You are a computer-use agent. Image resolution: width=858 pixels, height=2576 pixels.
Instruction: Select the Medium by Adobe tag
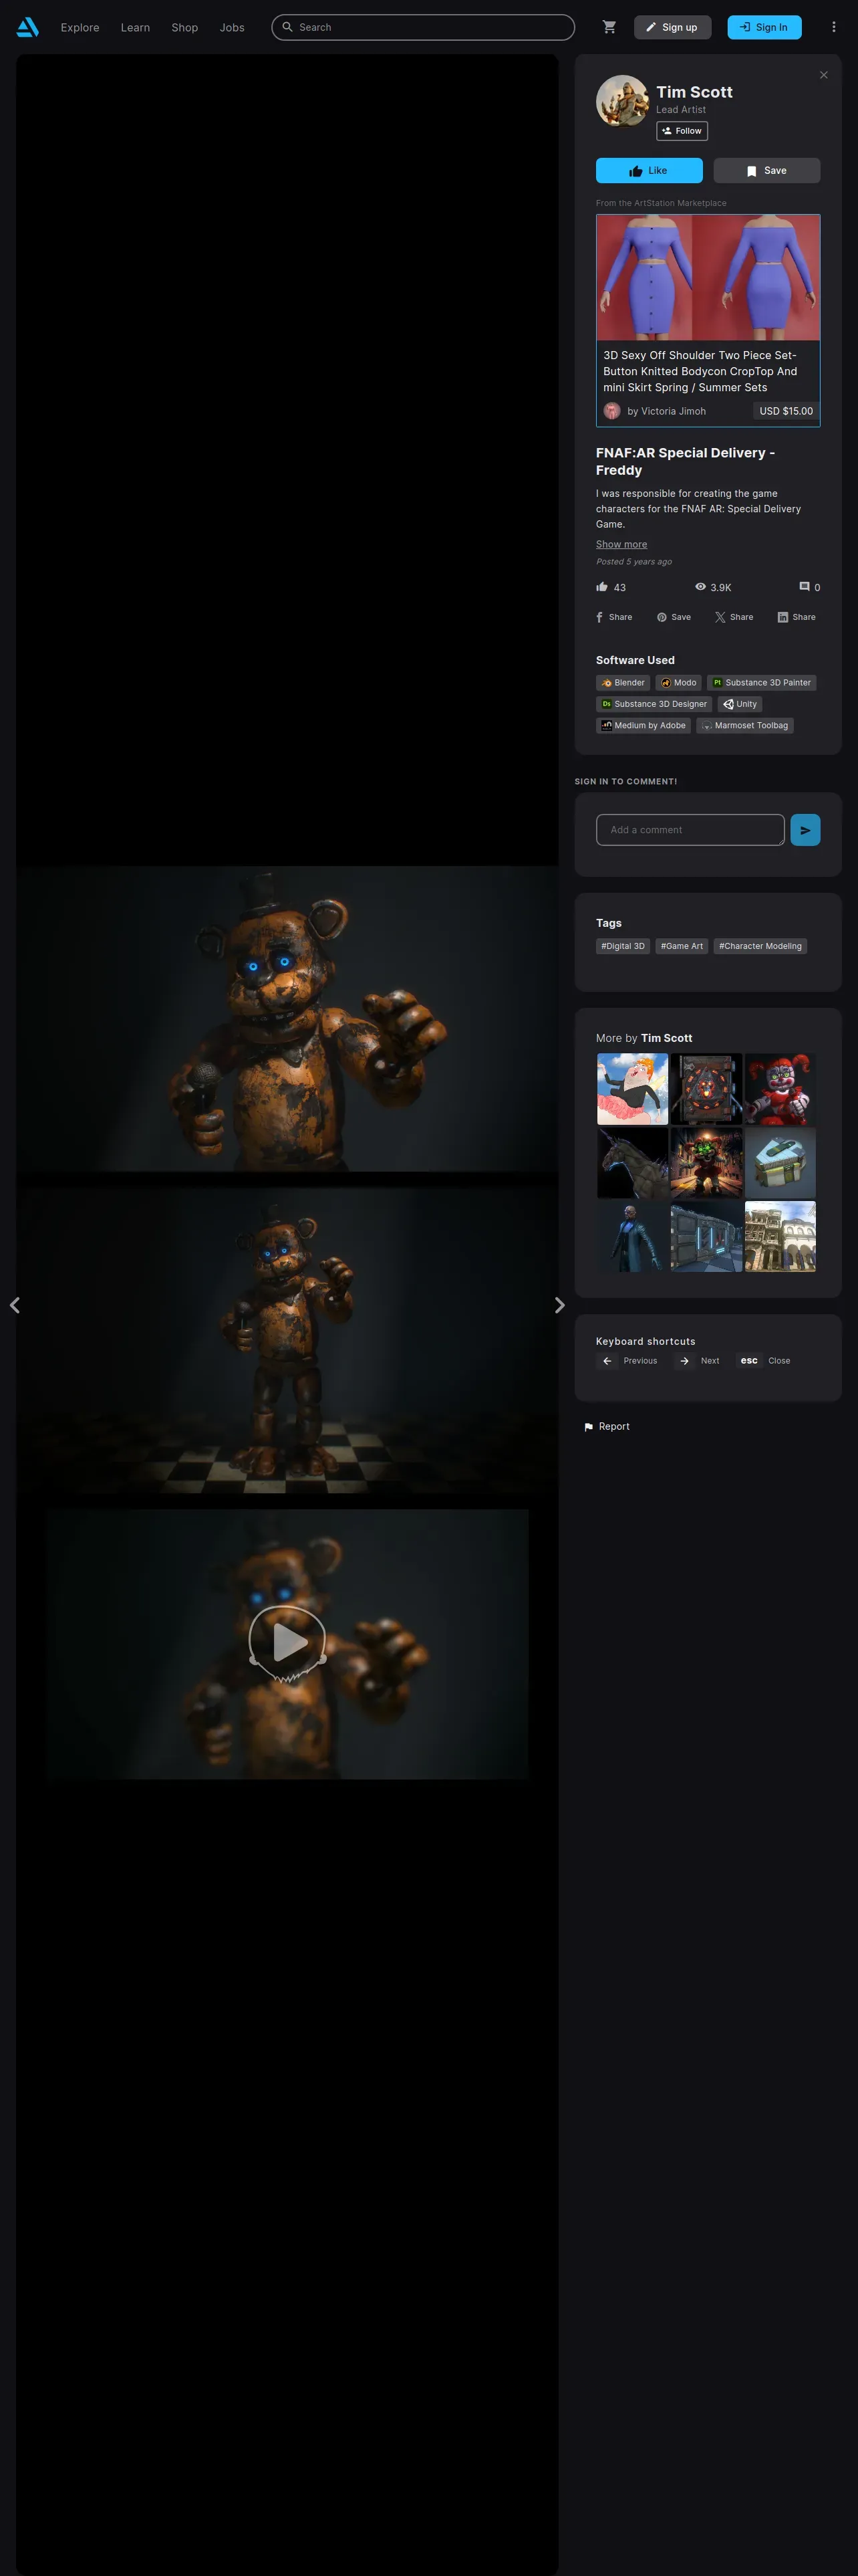643,726
